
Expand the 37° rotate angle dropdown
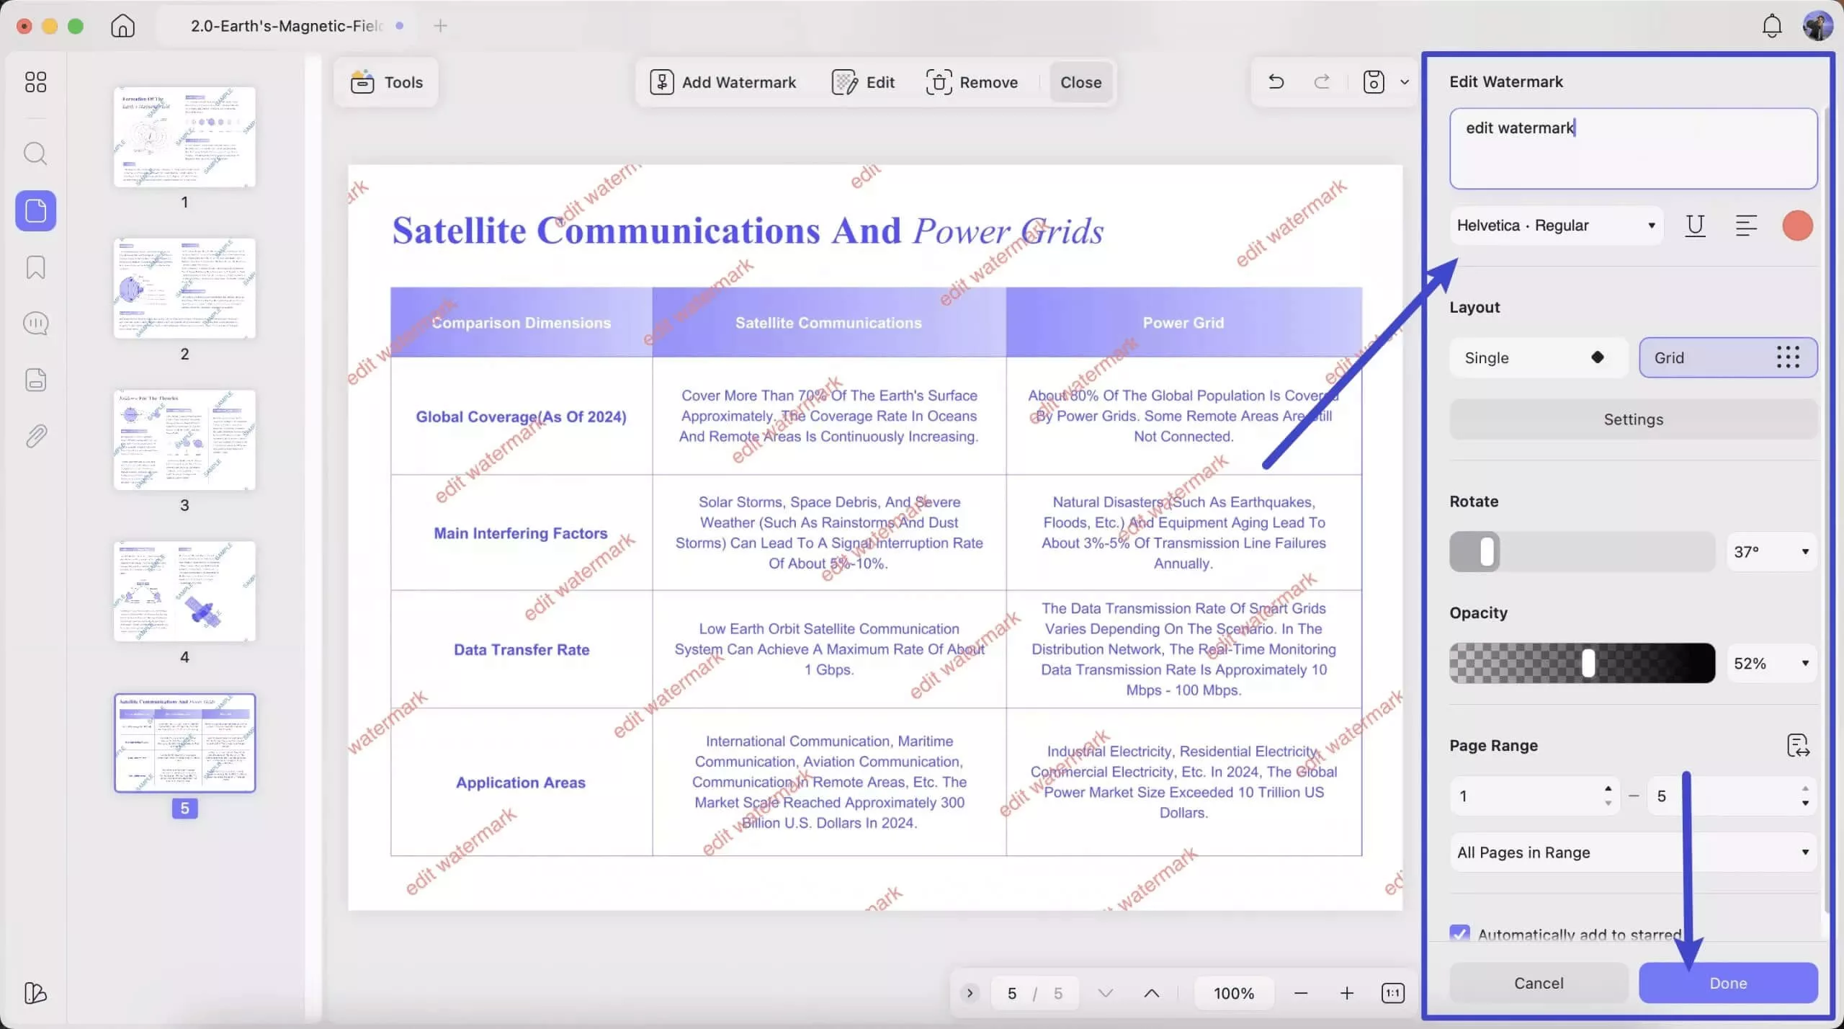1771,552
